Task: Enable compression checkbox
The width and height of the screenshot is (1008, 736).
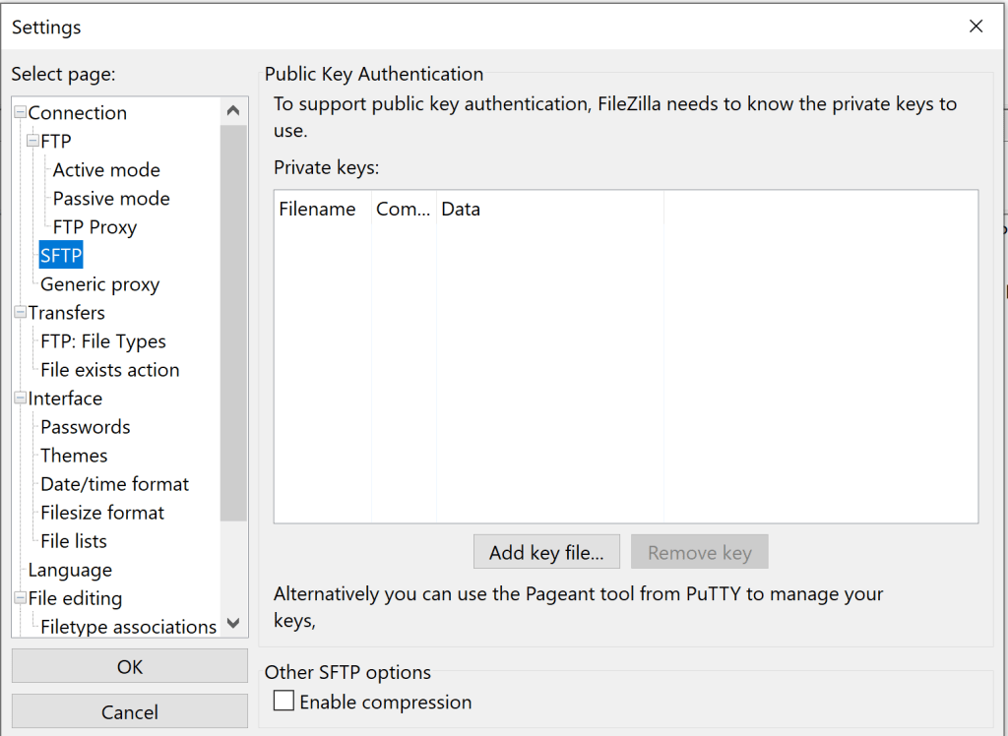Action: click(x=284, y=702)
